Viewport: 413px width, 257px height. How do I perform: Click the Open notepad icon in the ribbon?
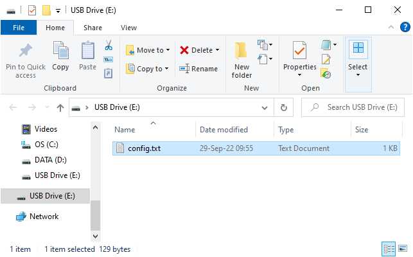pos(326,45)
